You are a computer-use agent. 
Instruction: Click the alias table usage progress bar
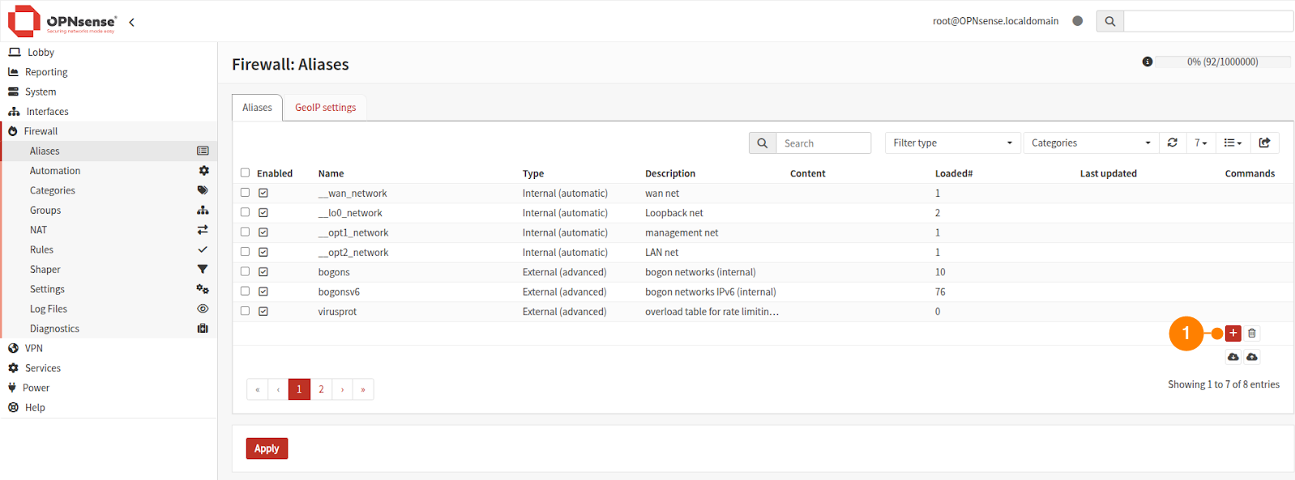point(1223,62)
